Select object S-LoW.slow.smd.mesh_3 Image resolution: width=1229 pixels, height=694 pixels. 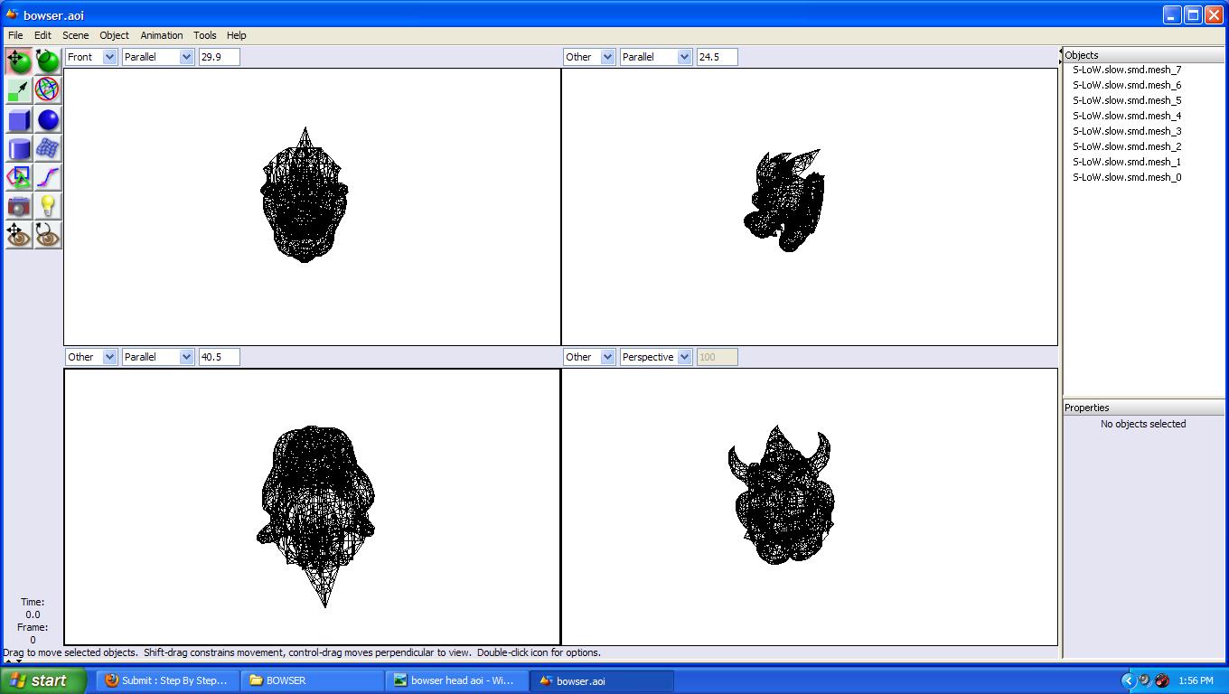coord(1127,131)
